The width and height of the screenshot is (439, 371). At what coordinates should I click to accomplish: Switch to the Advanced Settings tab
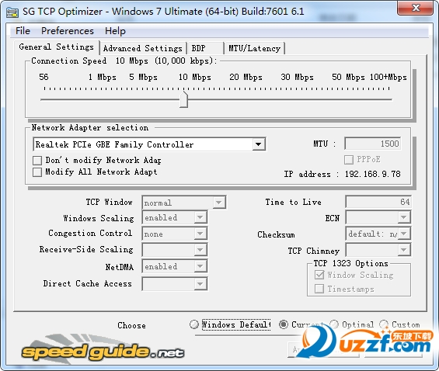[x=143, y=48]
